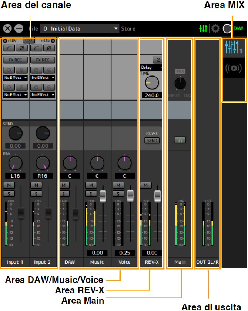The height and width of the screenshot is (311, 248).
Task: Select the MIX 1 mixer icon in sidebar
Action: click(x=233, y=47)
